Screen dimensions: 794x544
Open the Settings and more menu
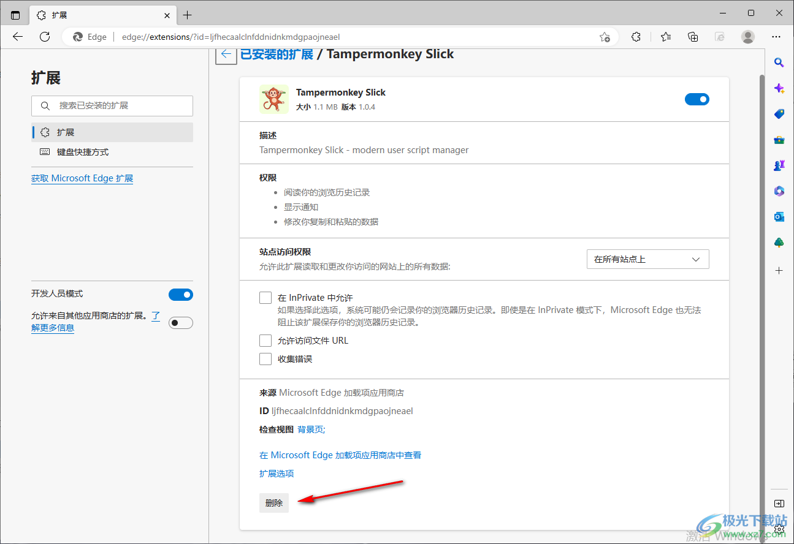776,37
